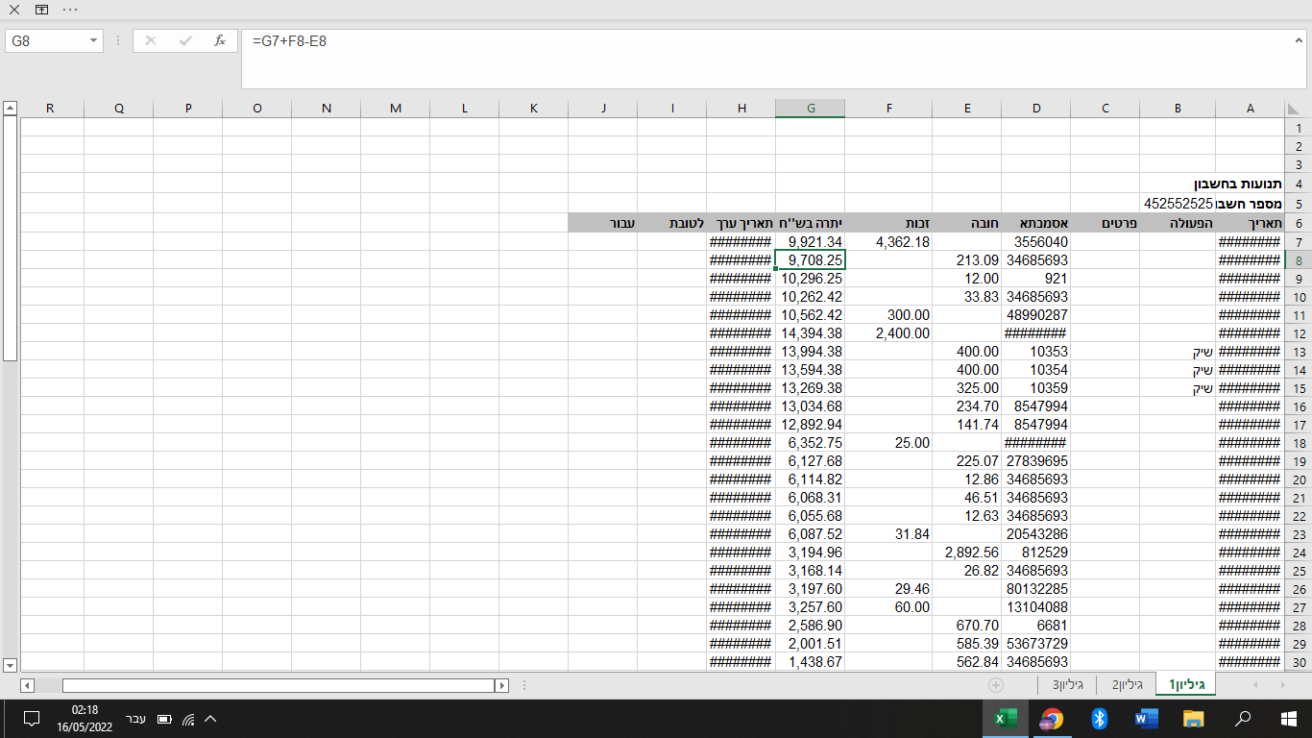The width and height of the screenshot is (1312, 738).
Task: Select the cell containing 2,400.00
Action: pyautogui.click(x=889, y=333)
